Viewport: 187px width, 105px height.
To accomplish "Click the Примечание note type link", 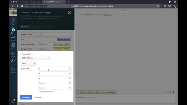I will pyautogui.click(x=80, y=97).
